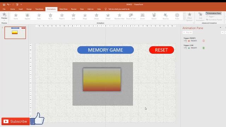
Task: Click the YouTube Subscribe button
Action: (16, 121)
